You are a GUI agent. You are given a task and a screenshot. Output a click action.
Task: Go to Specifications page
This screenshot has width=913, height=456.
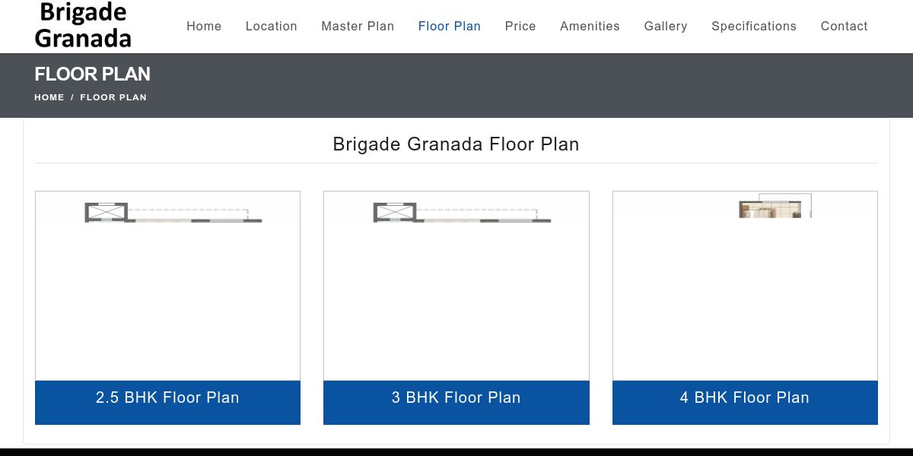(x=754, y=26)
